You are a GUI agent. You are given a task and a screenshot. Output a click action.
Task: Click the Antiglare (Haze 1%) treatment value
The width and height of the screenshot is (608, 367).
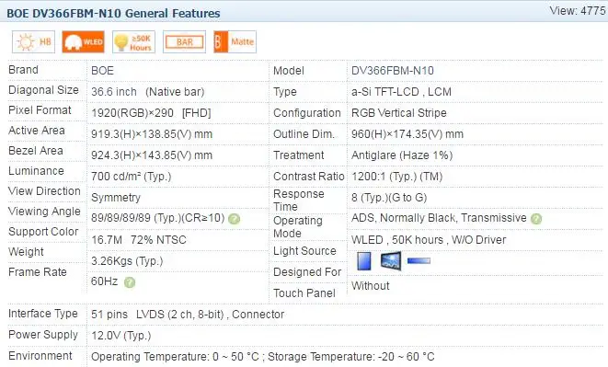(x=402, y=155)
